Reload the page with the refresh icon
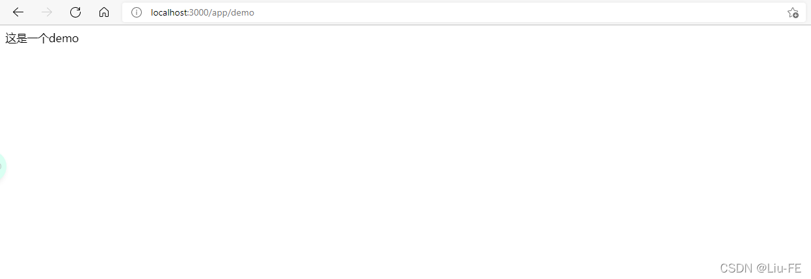This screenshot has height=279, width=811. (75, 12)
